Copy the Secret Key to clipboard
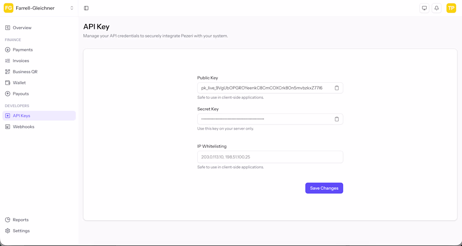The height and width of the screenshot is (246, 462). pos(337,119)
